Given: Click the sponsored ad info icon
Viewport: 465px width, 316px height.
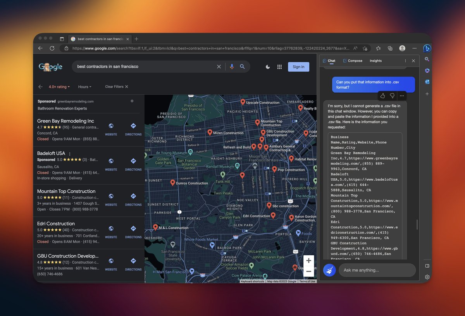Looking at the screenshot, I should coord(132,101).
